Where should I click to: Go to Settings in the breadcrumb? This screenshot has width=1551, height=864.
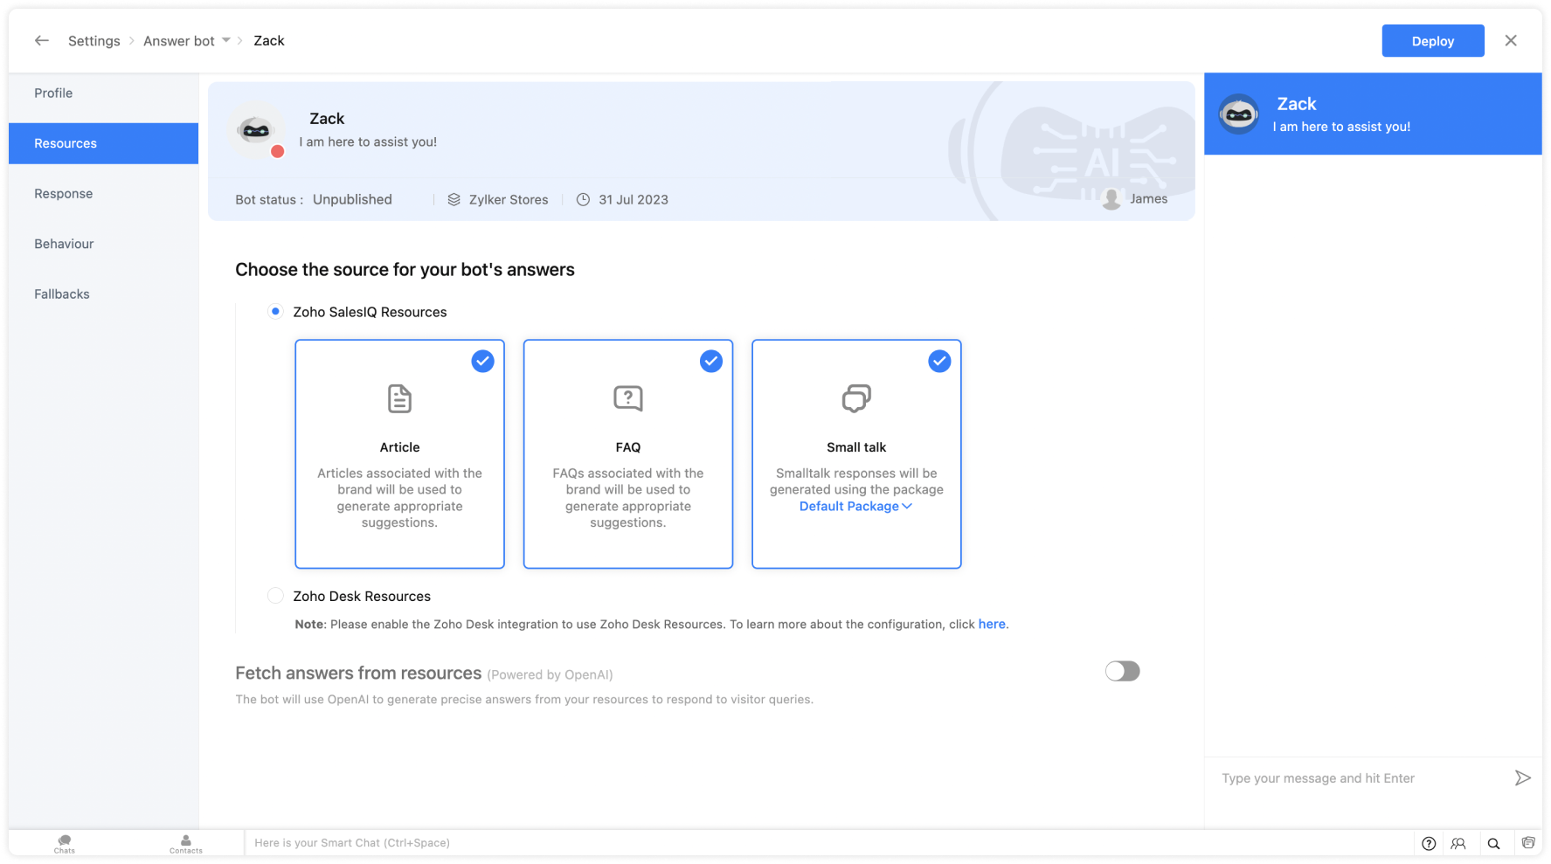[94, 41]
